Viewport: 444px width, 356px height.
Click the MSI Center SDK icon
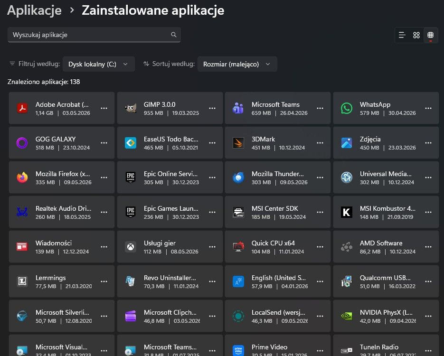[x=238, y=212]
